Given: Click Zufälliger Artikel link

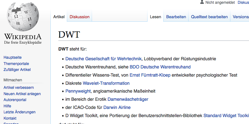Looking at the screenshot, I should [x=17, y=70].
